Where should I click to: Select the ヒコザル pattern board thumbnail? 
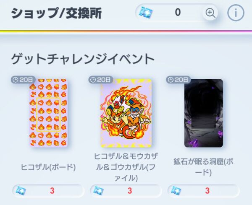(x=48, y=113)
